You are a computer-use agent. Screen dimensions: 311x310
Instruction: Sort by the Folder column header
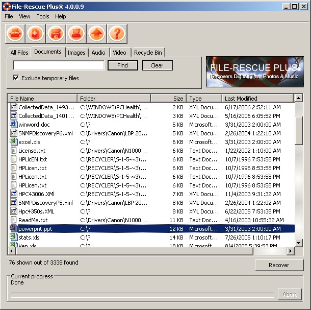coord(114,99)
